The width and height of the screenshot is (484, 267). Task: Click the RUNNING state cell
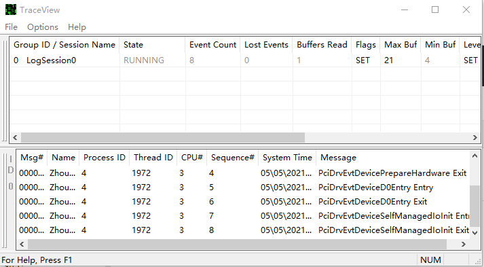tap(144, 60)
